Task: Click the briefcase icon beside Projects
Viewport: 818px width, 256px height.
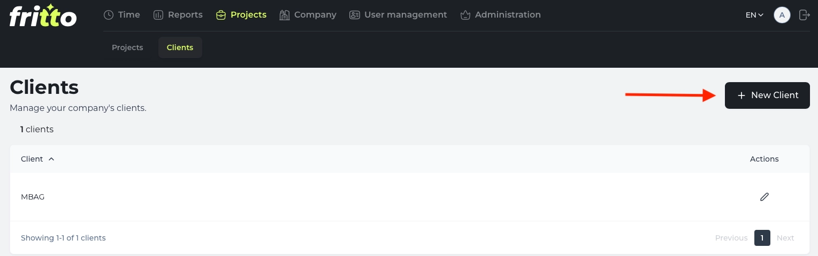Action: [221, 15]
